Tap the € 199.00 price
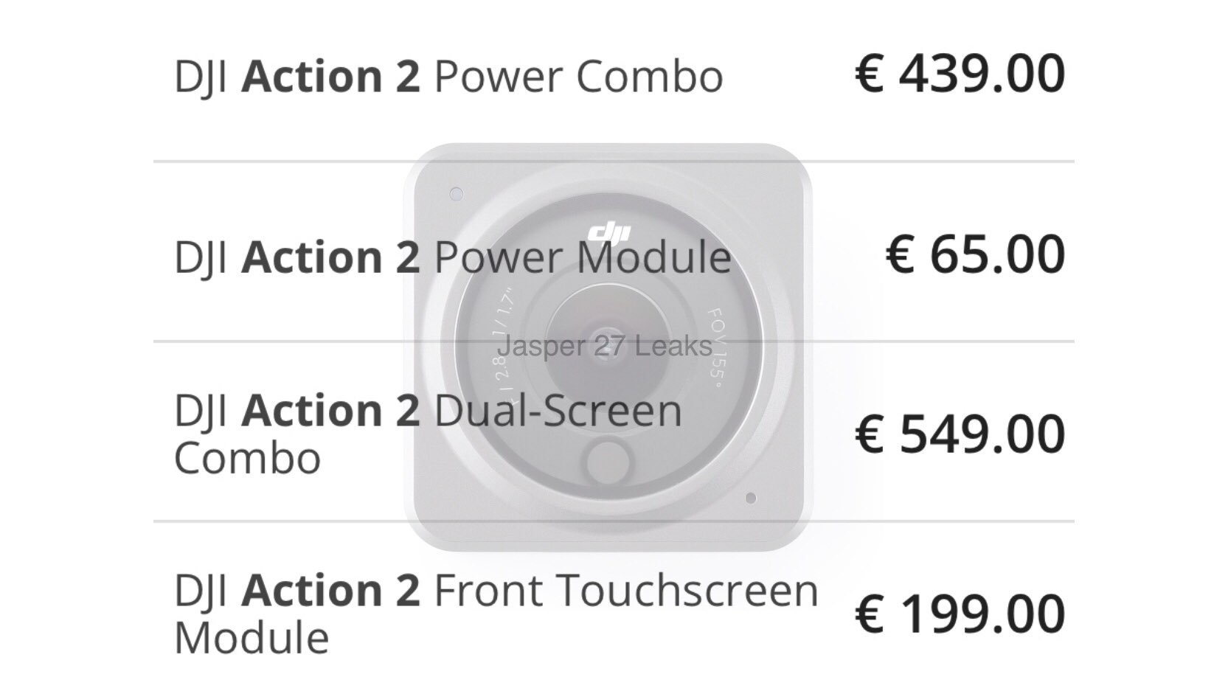Viewport: 1228px width, 691px height. (960, 614)
